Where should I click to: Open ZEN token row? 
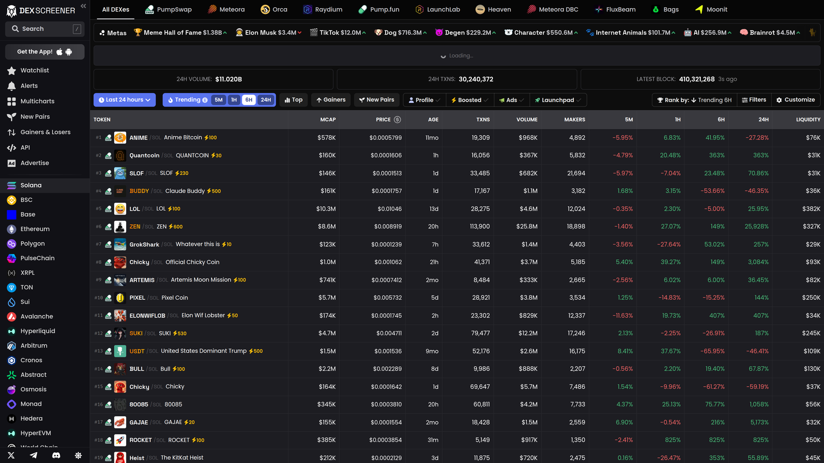coord(457,226)
